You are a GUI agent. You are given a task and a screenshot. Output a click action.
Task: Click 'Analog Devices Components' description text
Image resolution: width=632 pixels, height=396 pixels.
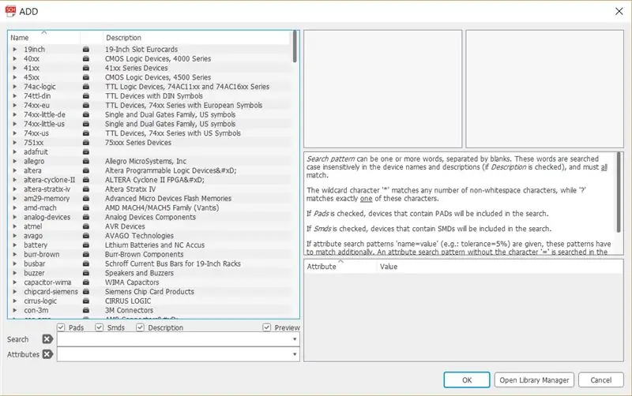150,217
